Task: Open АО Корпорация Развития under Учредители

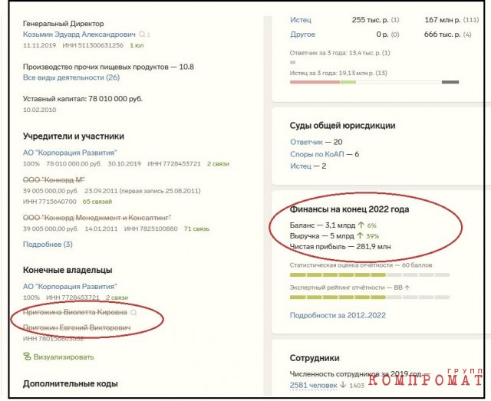Action: coord(70,153)
